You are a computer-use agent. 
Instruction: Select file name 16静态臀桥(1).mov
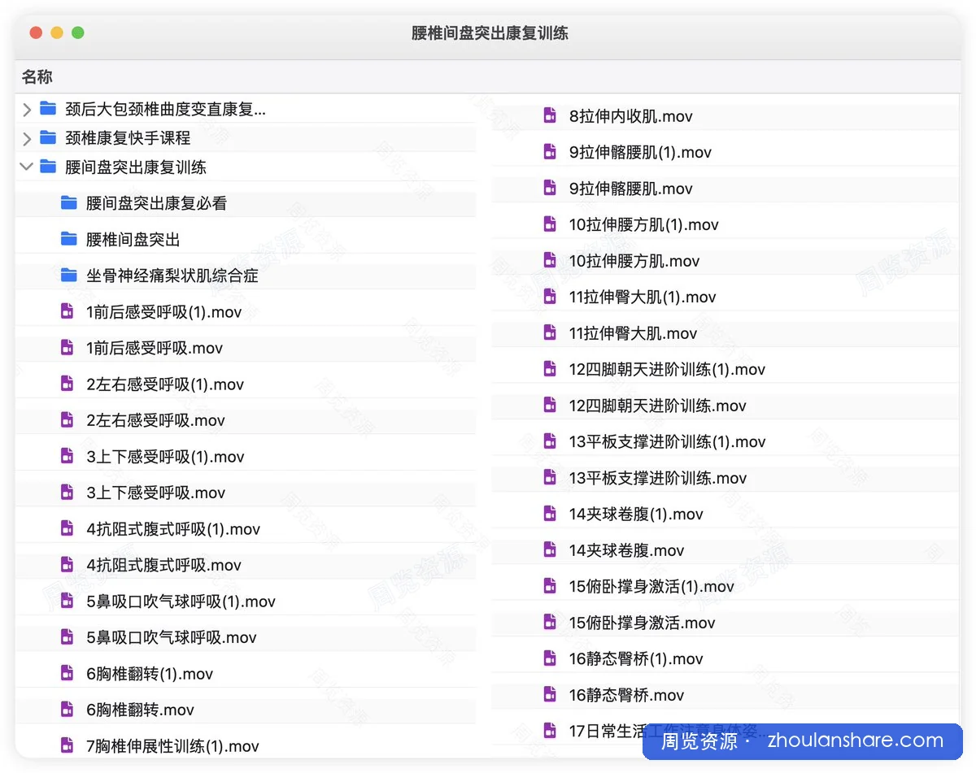tap(637, 658)
